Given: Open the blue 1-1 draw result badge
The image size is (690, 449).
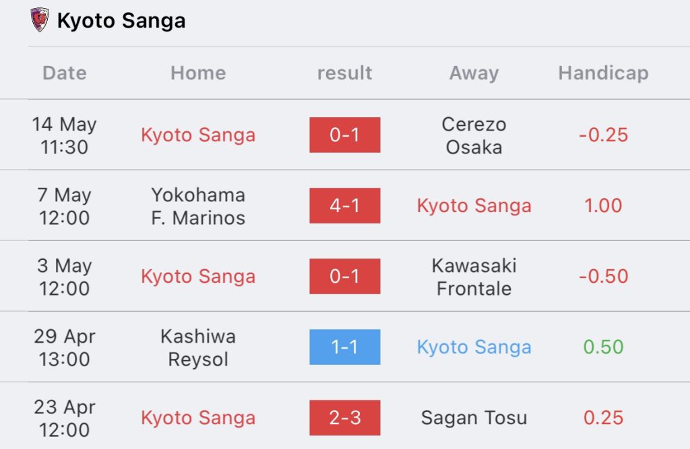Looking at the screenshot, I should click(344, 347).
